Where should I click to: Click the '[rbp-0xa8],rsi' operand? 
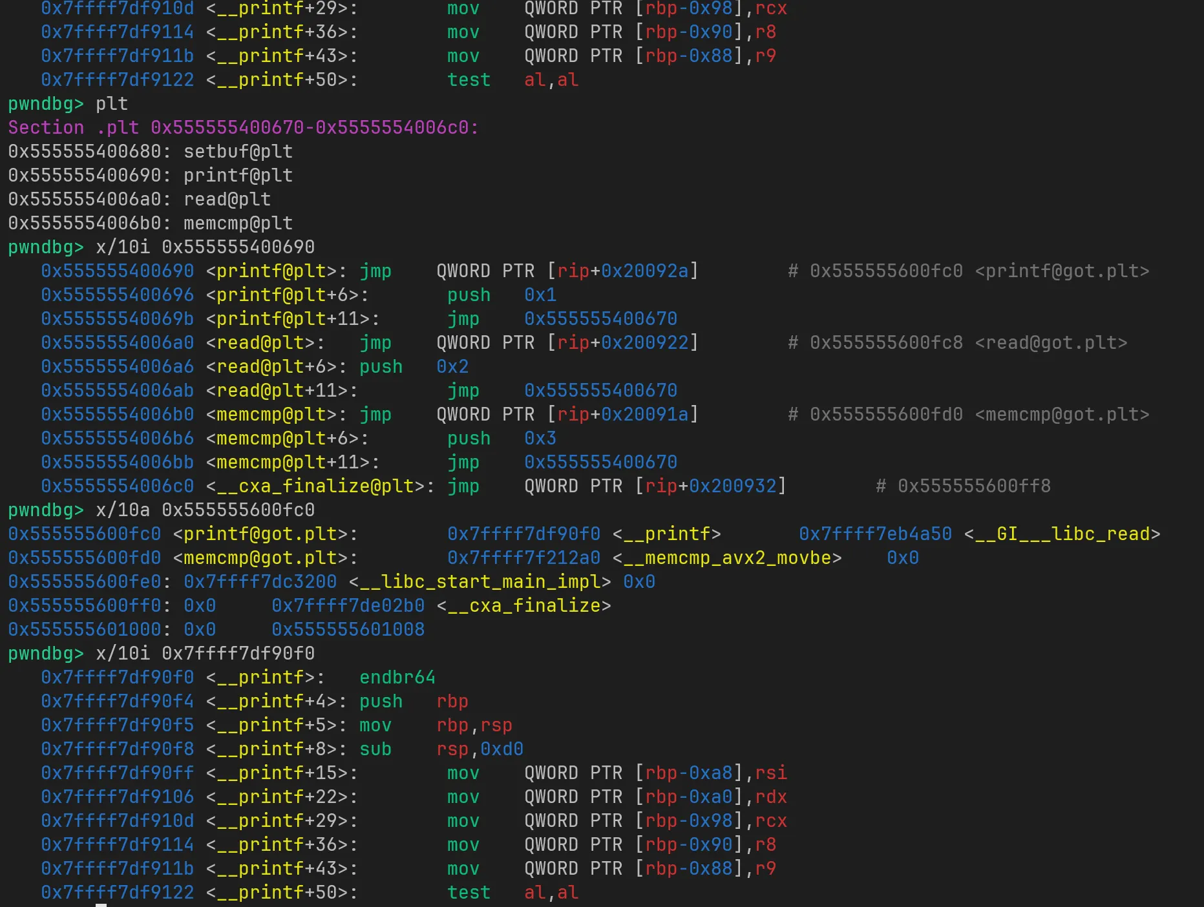tap(710, 773)
